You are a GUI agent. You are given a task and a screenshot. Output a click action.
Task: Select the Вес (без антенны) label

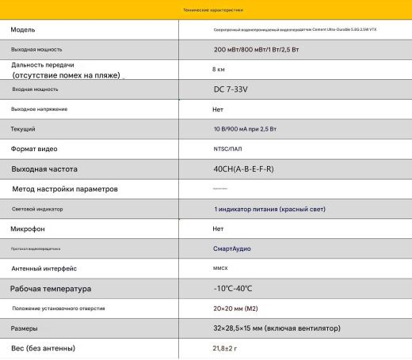[x=44, y=348]
